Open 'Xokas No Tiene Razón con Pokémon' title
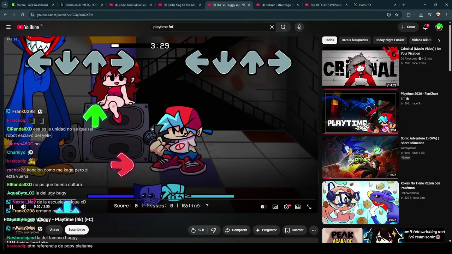The image size is (452, 254). [420, 186]
